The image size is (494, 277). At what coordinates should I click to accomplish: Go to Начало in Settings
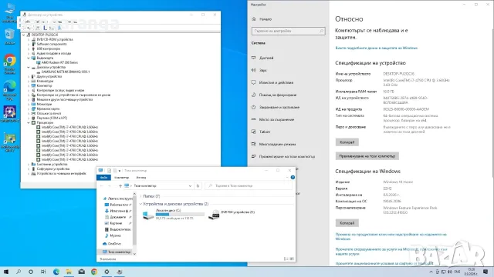(x=266, y=19)
